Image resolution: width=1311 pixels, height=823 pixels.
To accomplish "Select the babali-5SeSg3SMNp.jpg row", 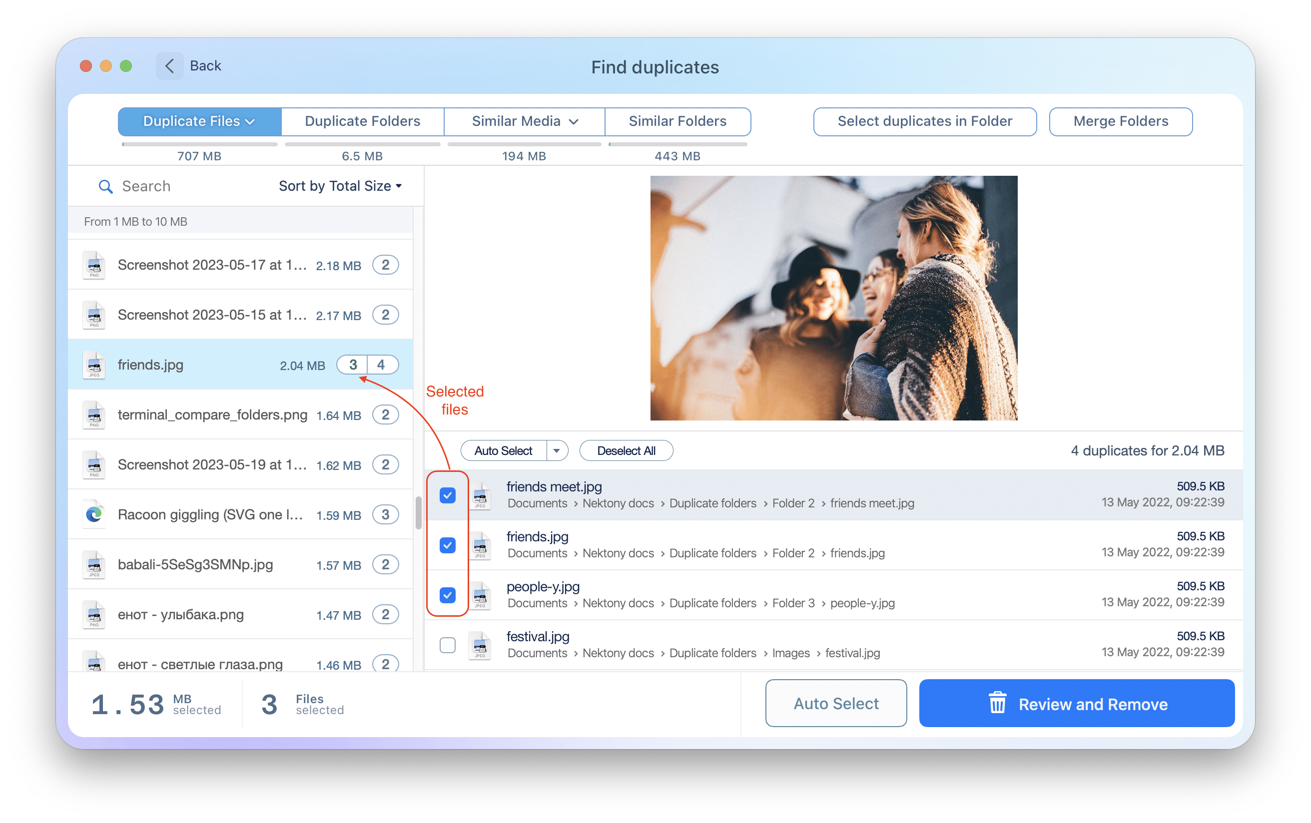I will pyautogui.click(x=240, y=564).
